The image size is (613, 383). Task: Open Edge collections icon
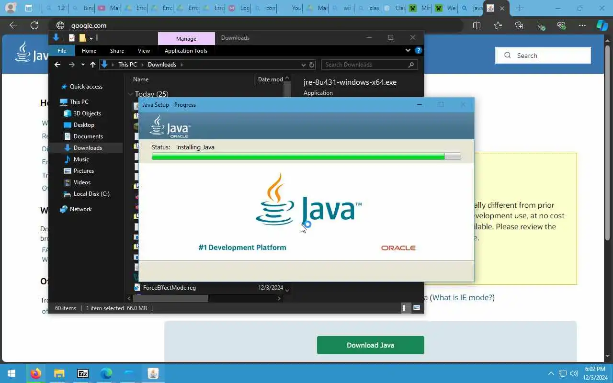point(519,25)
